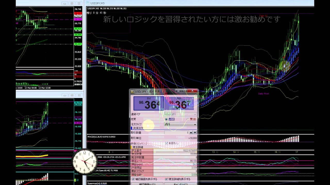
Task: Restore the top-left chart window
Action: coord(72,4)
